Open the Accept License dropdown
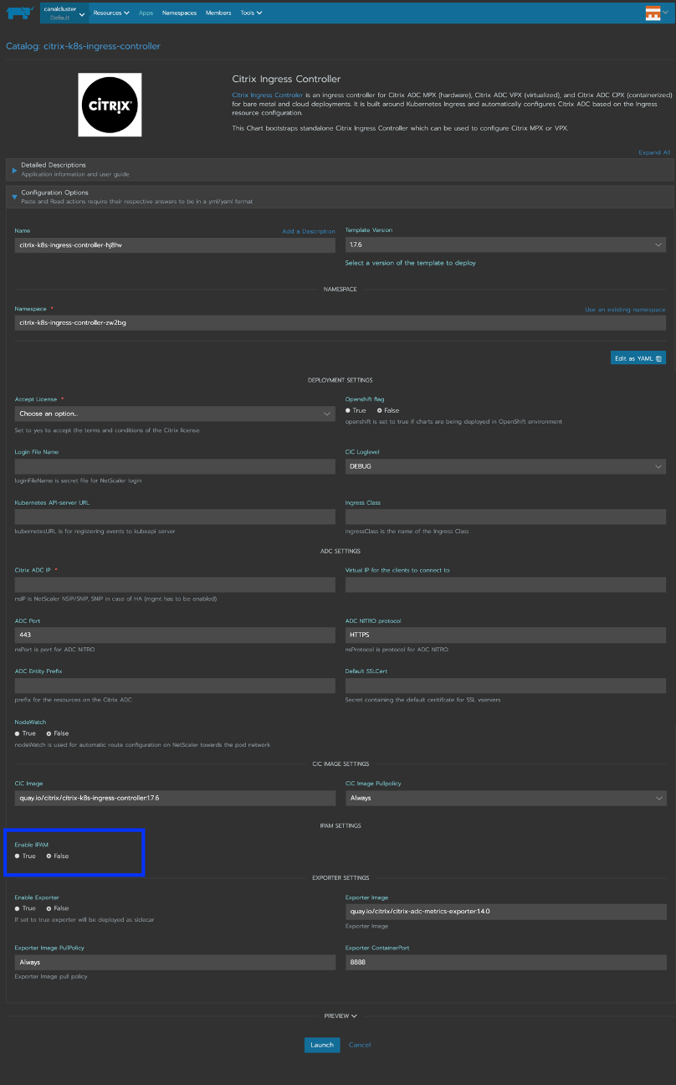 (174, 414)
